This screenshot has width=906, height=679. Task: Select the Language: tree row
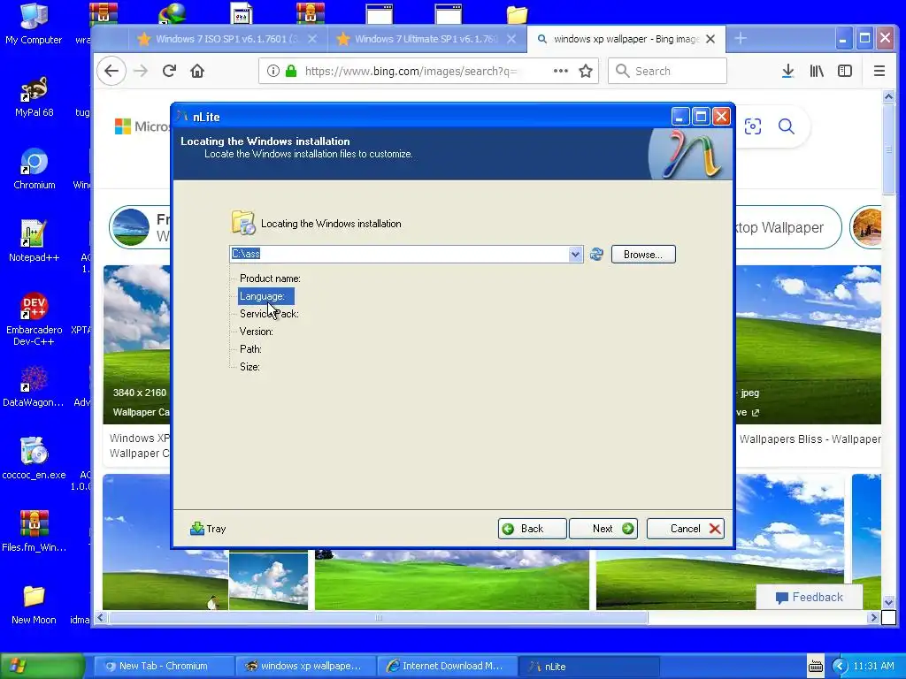coord(265,296)
